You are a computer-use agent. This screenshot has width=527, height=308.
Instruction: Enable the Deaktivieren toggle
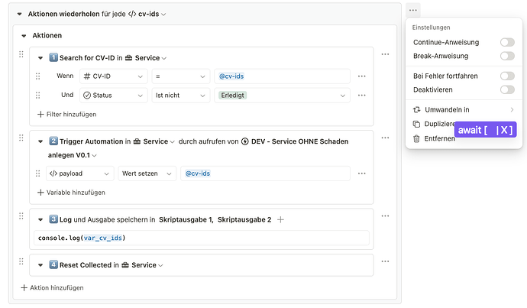tap(506, 89)
